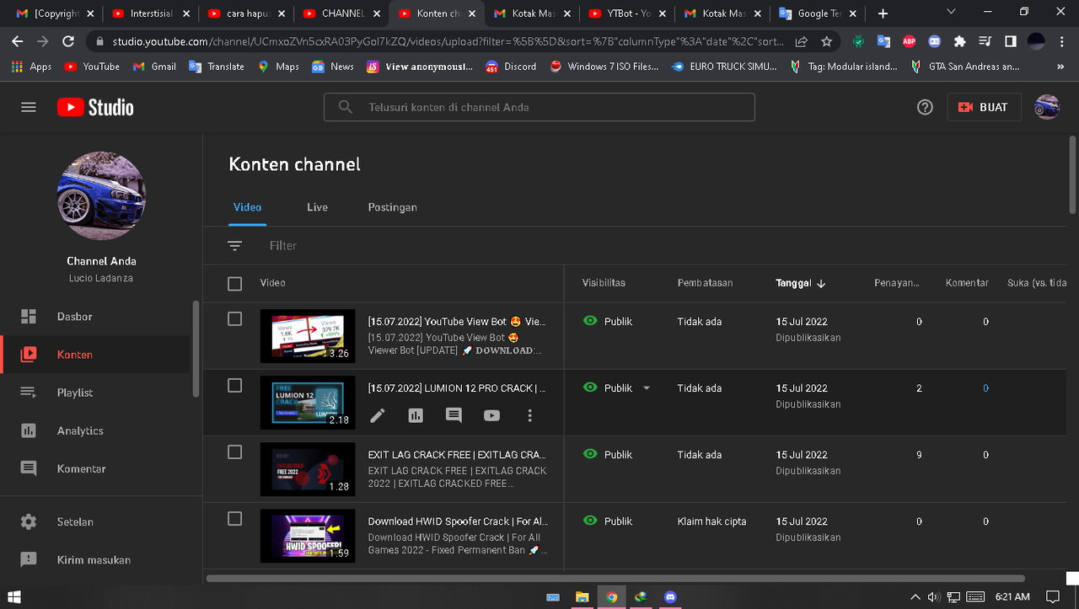
Task: Expand the bookmarks overflow chevron
Action: [x=1060, y=67]
